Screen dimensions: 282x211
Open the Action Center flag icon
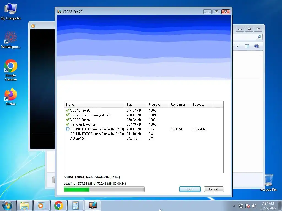coord(248,206)
